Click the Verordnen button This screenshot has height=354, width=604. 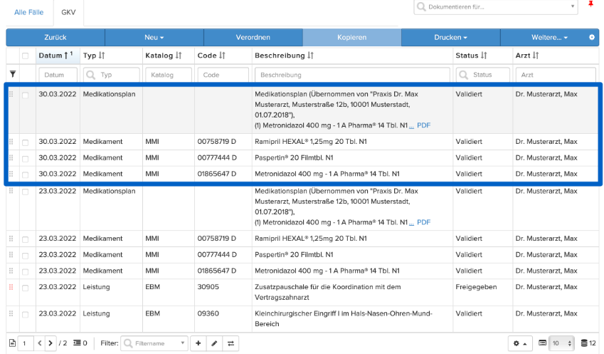(x=253, y=38)
